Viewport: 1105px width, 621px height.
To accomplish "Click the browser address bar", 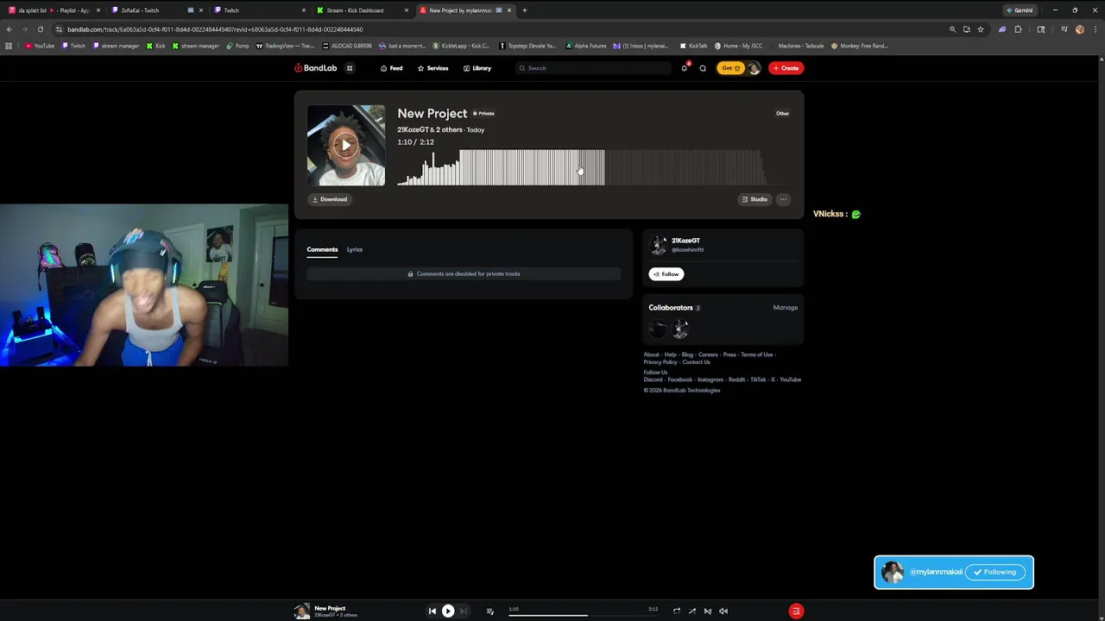I will click(501, 29).
